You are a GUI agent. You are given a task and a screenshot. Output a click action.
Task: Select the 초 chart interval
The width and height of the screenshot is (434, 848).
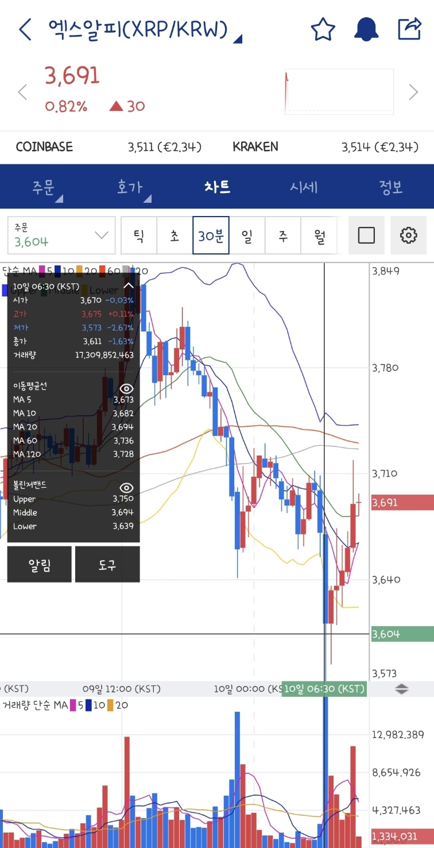[175, 236]
